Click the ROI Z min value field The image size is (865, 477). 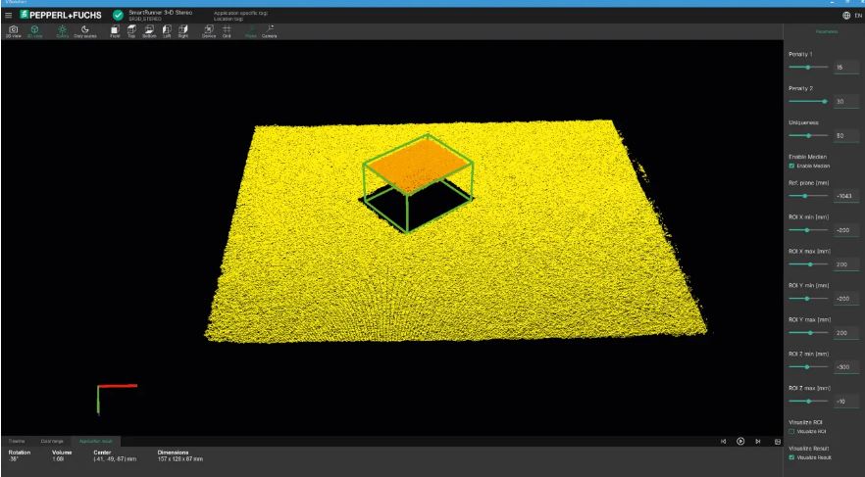pyautogui.click(x=845, y=367)
